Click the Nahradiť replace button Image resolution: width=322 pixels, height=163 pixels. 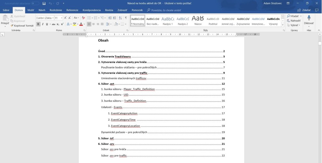point(295,20)
